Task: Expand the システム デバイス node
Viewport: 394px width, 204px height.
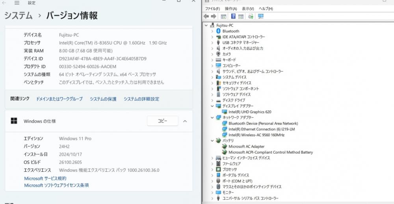Action: (x=212, y=77)
